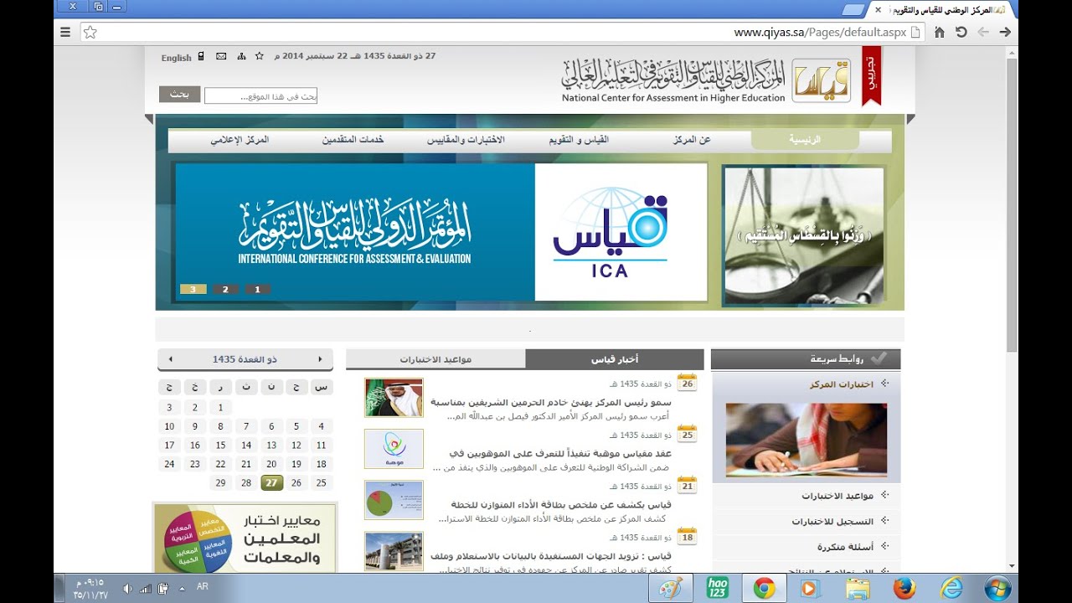Click the envelope contact icon
The width and height of the screenshot is (1072, 603).
point(221,57)
